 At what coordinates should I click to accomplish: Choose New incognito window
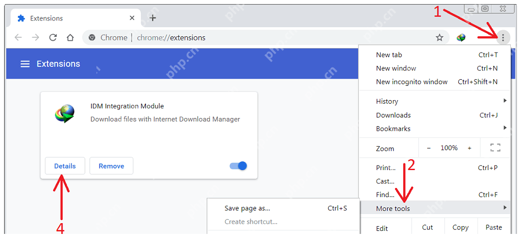coord(435,81)
